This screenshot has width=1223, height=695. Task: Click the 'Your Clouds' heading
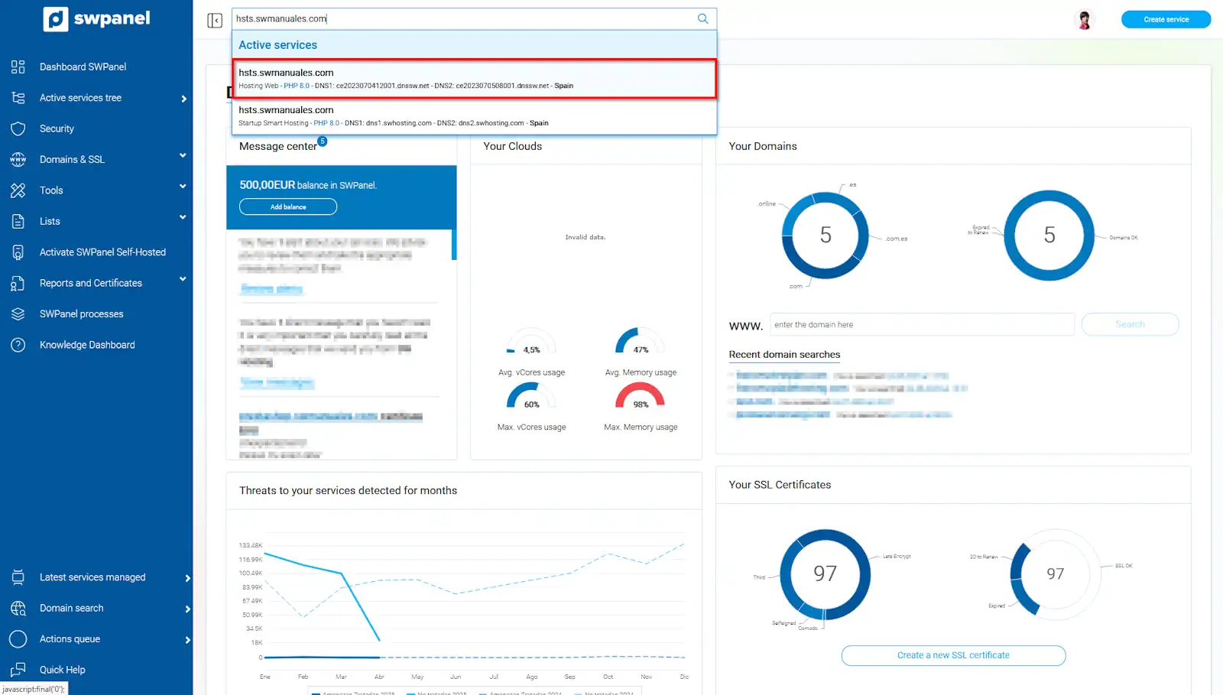(512, 146)
